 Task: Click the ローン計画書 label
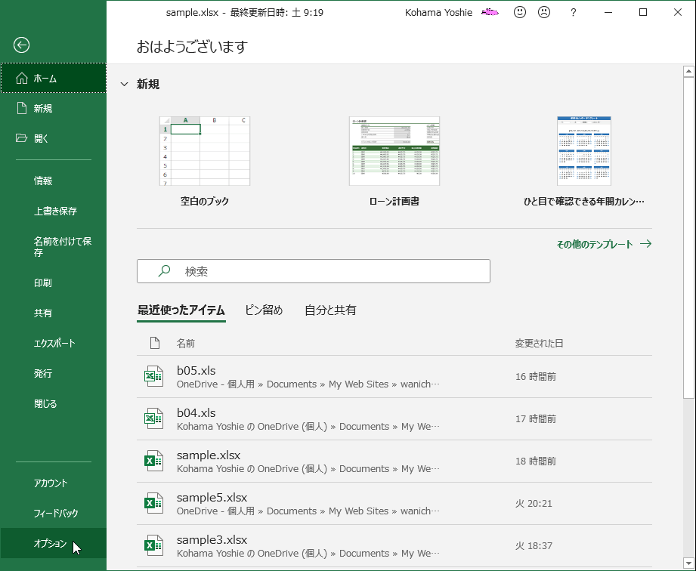tap(394, 201)
